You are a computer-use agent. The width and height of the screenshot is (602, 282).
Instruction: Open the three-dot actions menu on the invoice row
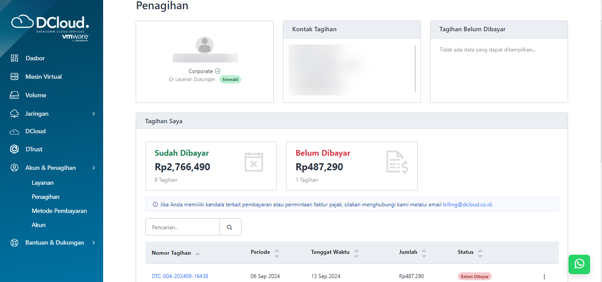click(x=544, y=276)
